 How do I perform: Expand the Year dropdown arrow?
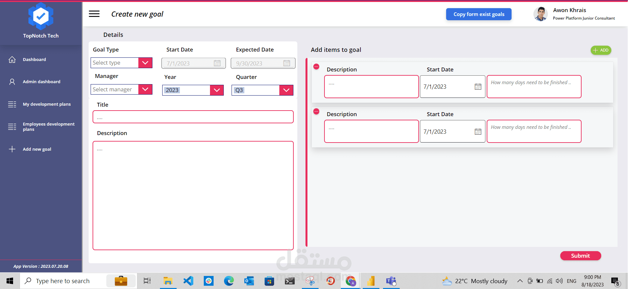[217, 90]
